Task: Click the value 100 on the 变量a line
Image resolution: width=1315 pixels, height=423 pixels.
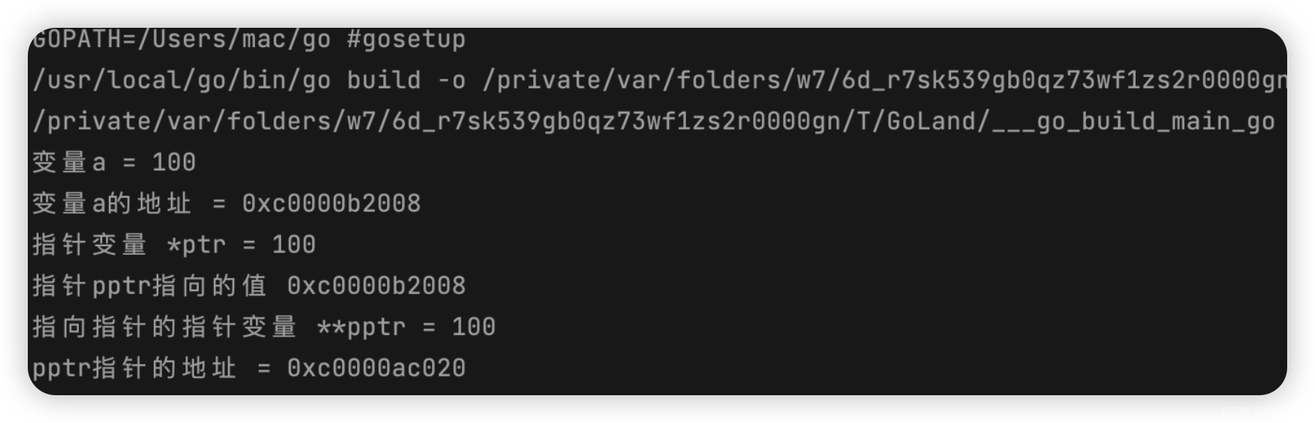Action: [x=174, y=162]
